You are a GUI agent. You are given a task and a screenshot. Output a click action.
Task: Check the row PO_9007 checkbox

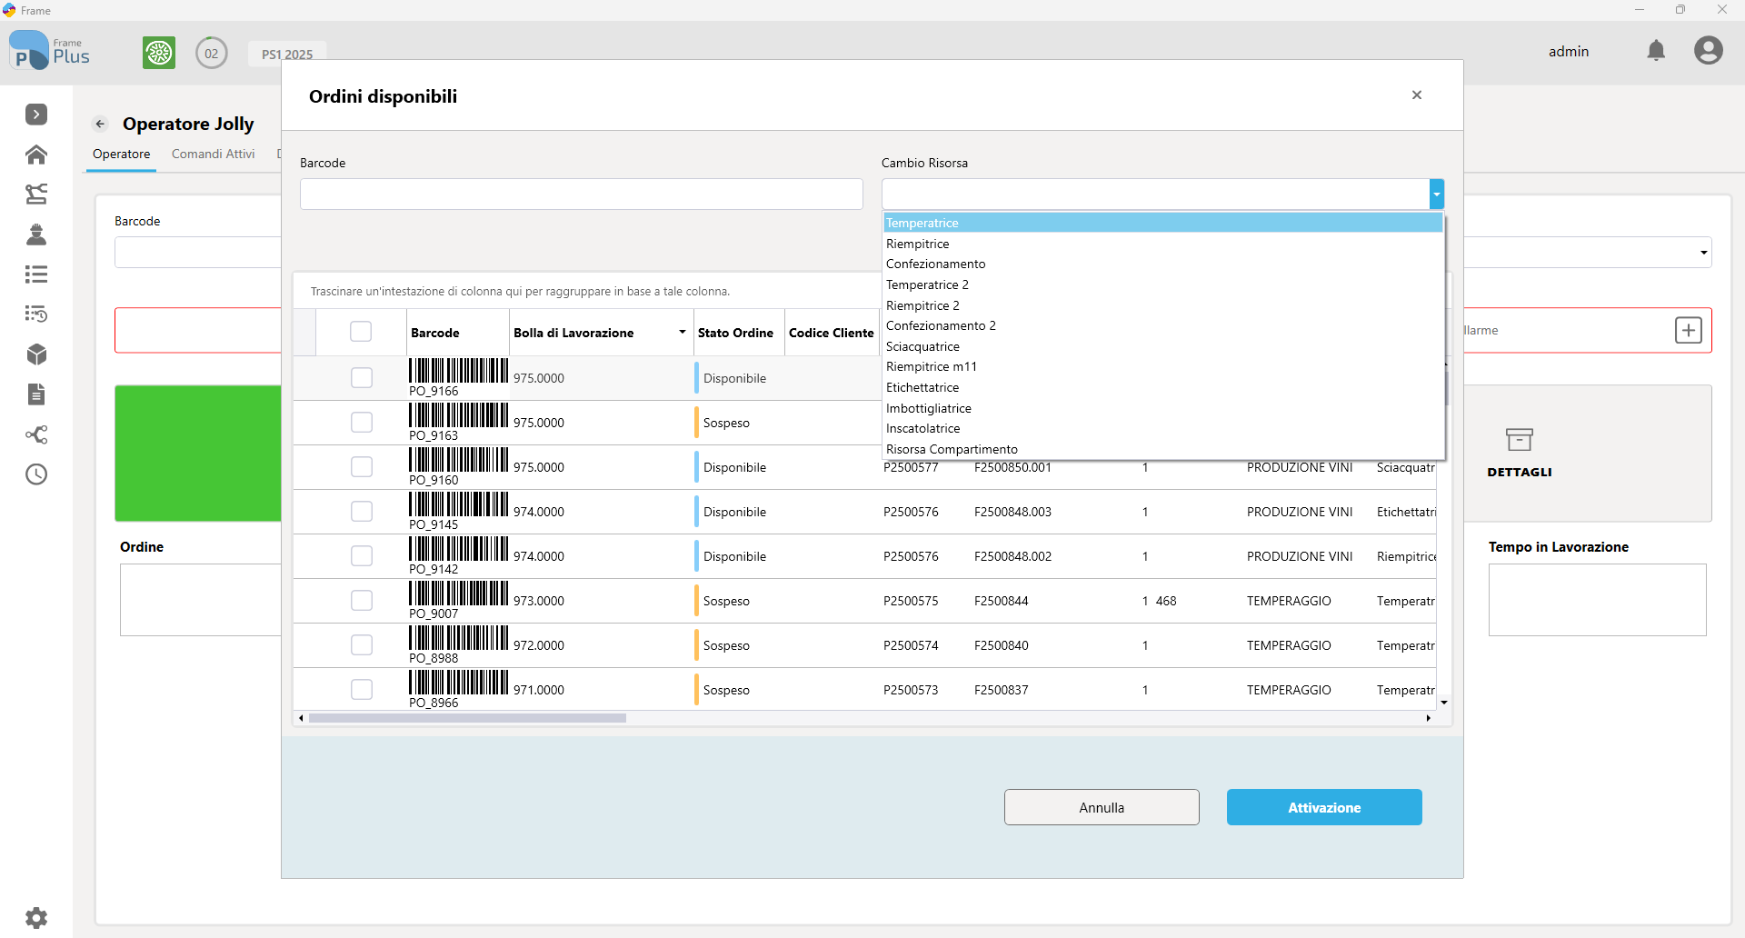pos(362,600)
